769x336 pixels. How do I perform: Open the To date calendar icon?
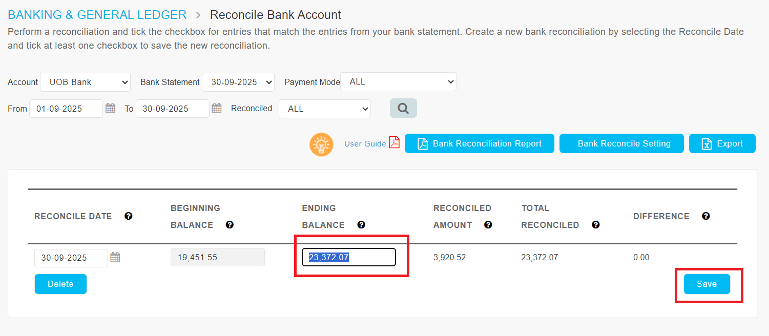tap(217, 108)
